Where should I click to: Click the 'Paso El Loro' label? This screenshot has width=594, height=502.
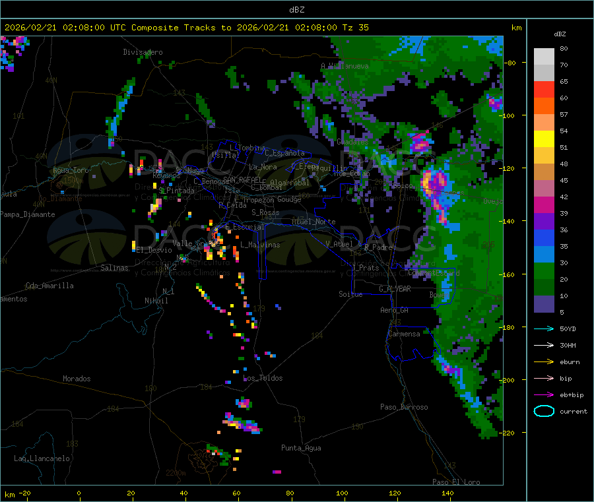click(456, 482)
